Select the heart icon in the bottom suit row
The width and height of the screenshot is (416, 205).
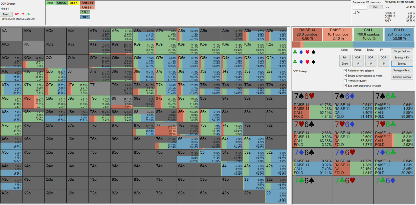pos(307,62)
